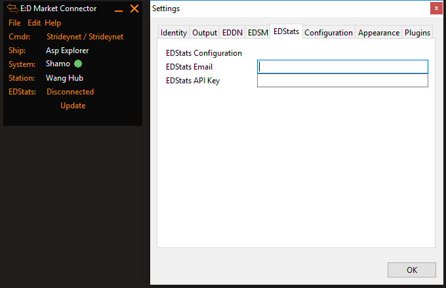Screen dimensions: 446x288
Task: Click OK to confirm settings
Action: (412, 270)
